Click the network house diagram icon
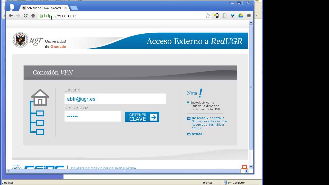The image size is (329, 185). (x=40, y=112)
